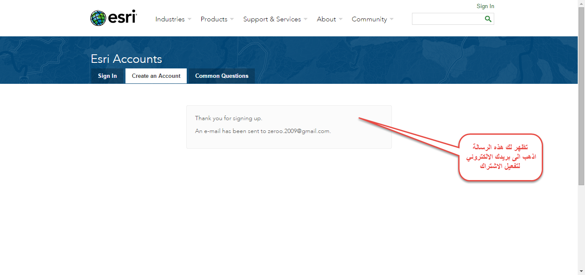This screenshot has height=275, width=585.
Task: Click the scrollbar up arrow
Action: click(x=581, y=3)
